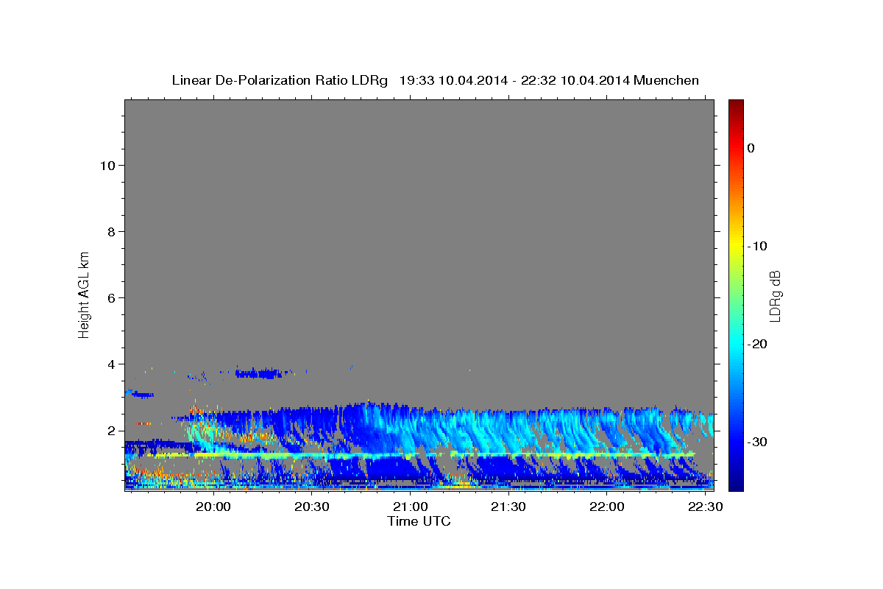Click the height tick label 10
This screenshot has height=589, width=883.
click(x=107, y=165)
